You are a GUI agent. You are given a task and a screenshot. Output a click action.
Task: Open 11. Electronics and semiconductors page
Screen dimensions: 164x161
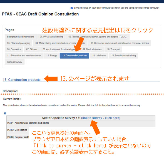[x=24, y=56]
